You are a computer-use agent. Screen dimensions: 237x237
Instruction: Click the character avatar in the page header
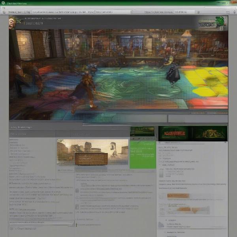(x=12, y=22)
